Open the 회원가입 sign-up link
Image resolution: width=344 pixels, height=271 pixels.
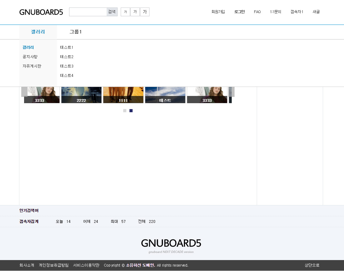point(218,12)
